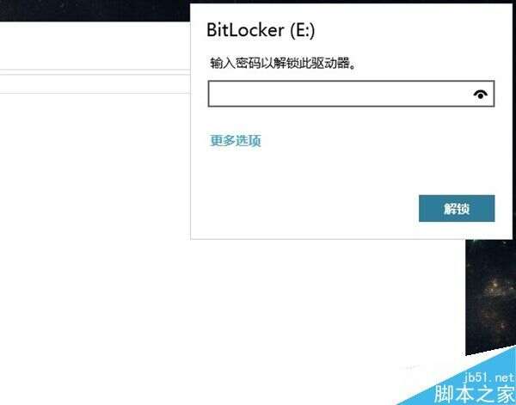516x405 pixels.
Task: Click the left end of the password field
Action: tap(218, 94)
